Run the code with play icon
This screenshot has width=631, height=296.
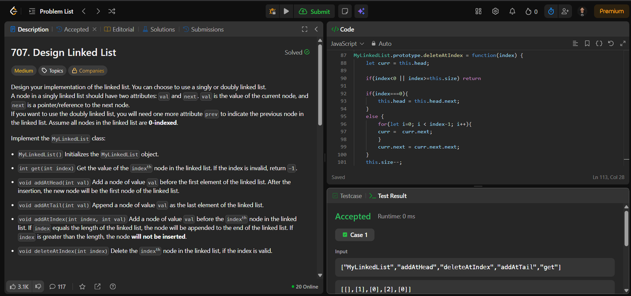tap(286, 11)
